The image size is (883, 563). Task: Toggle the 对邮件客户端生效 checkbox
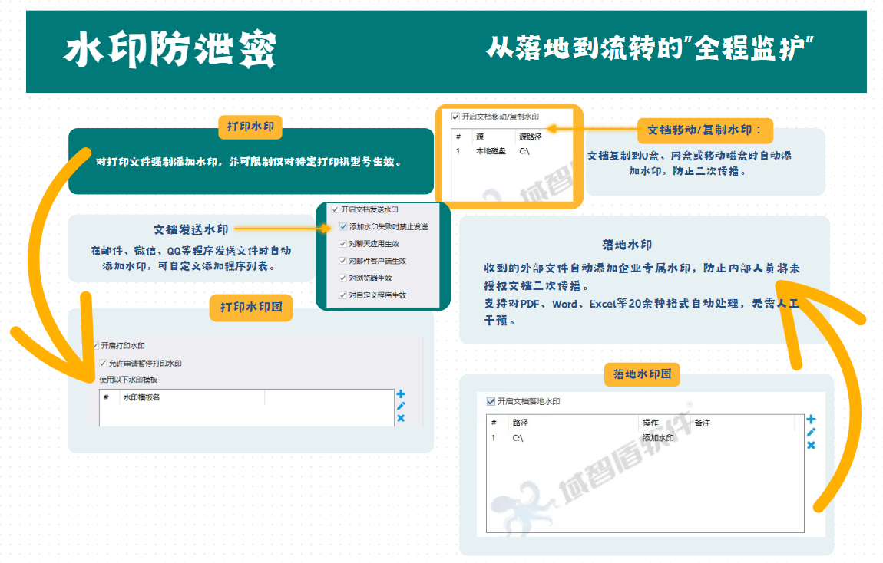[343, 261]
